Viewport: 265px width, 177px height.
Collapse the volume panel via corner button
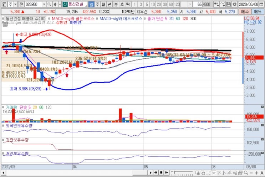[262, 107]
